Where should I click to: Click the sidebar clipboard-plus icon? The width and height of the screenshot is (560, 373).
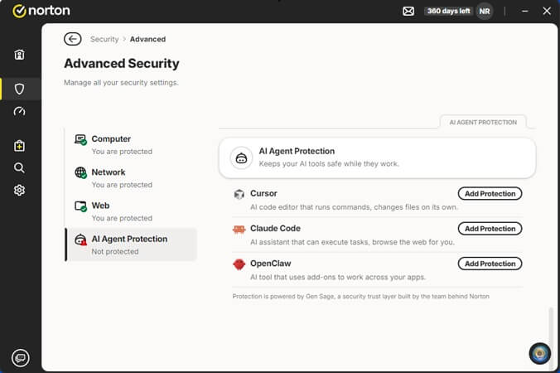19,145
